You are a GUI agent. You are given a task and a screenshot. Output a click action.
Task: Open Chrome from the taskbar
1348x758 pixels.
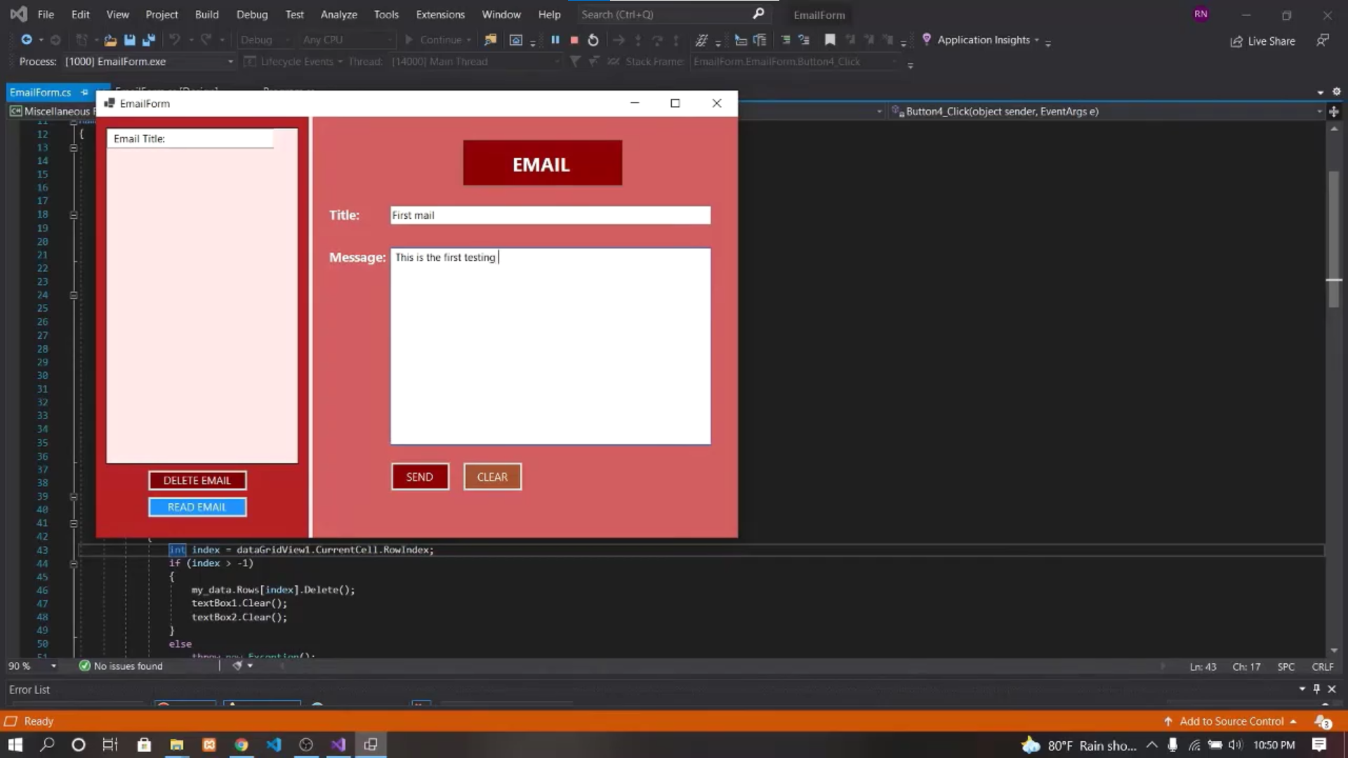tap(241, 745)
